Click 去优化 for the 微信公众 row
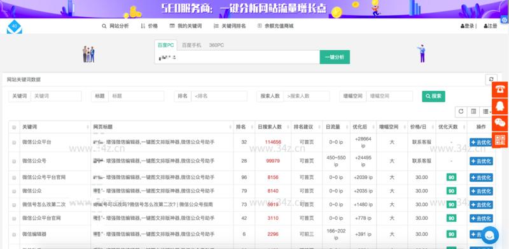The image size is (509, 249). [481, 191]
